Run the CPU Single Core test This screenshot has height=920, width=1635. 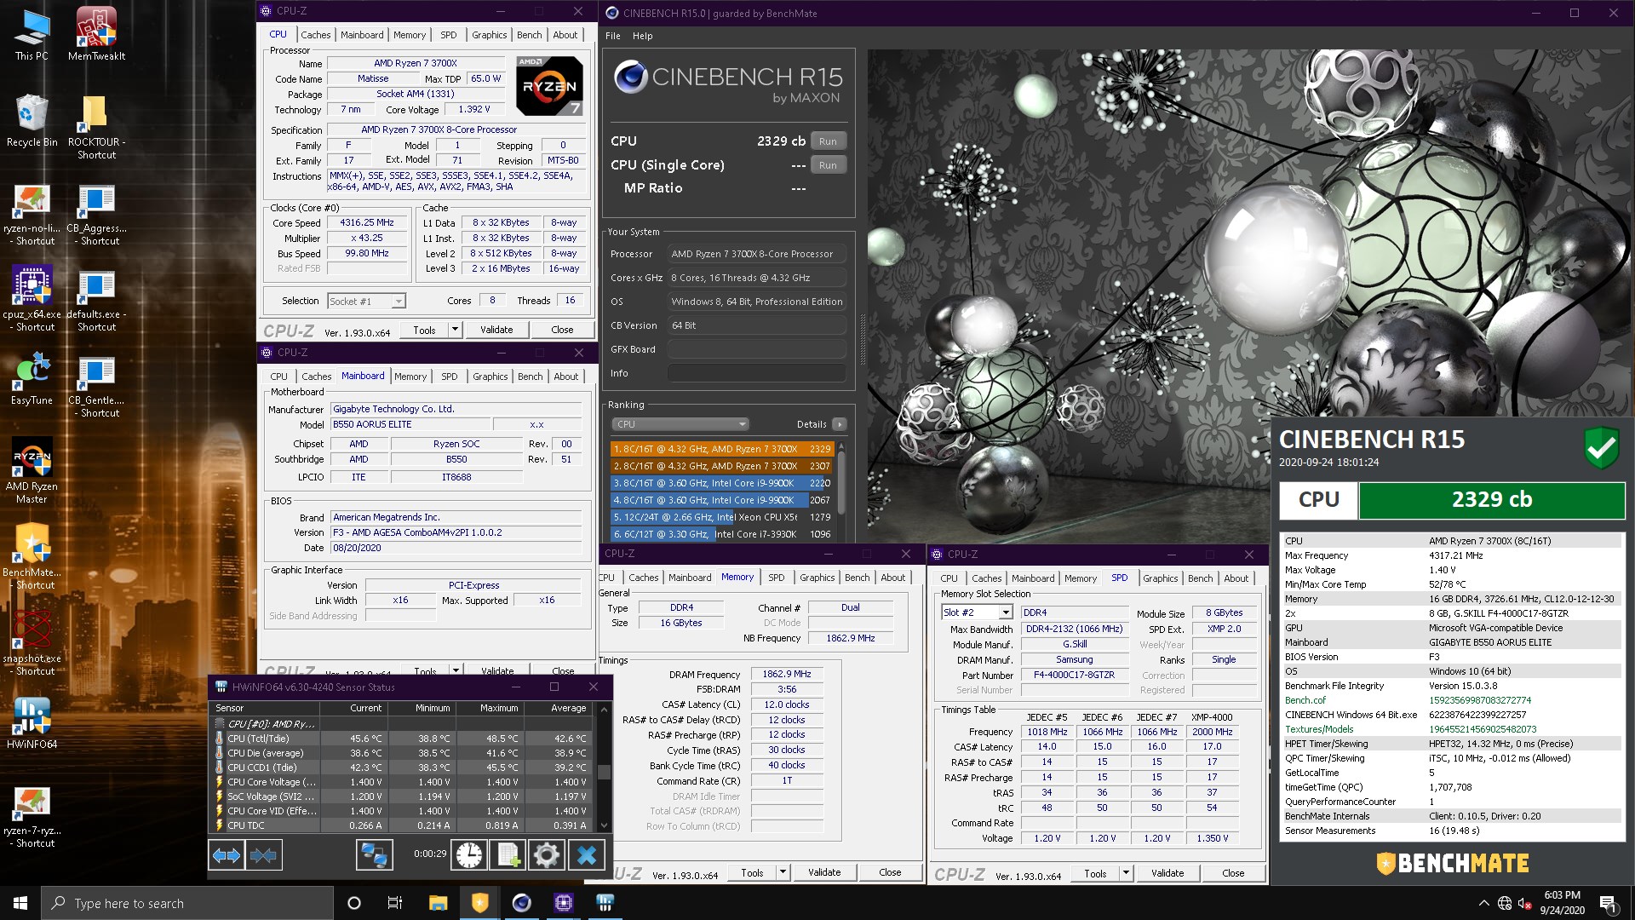pyautogui.click(x=828, y=165)
